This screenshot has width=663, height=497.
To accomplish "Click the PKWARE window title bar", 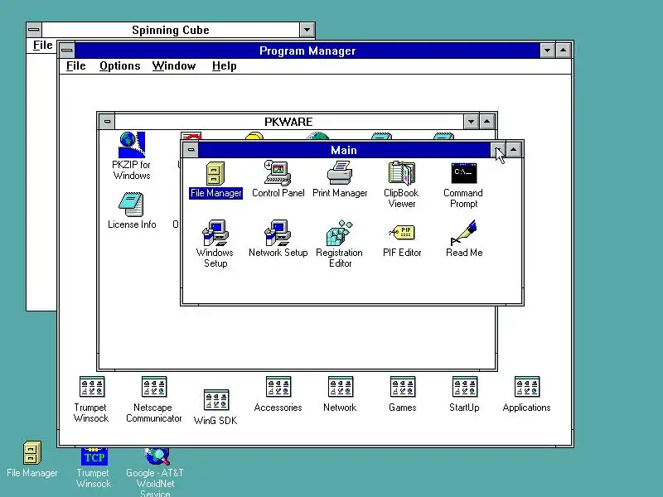I will pyautogui.click(x=288, y=122).
